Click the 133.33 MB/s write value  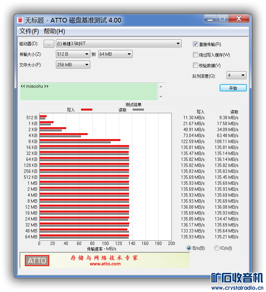click(x=193, y=231)
